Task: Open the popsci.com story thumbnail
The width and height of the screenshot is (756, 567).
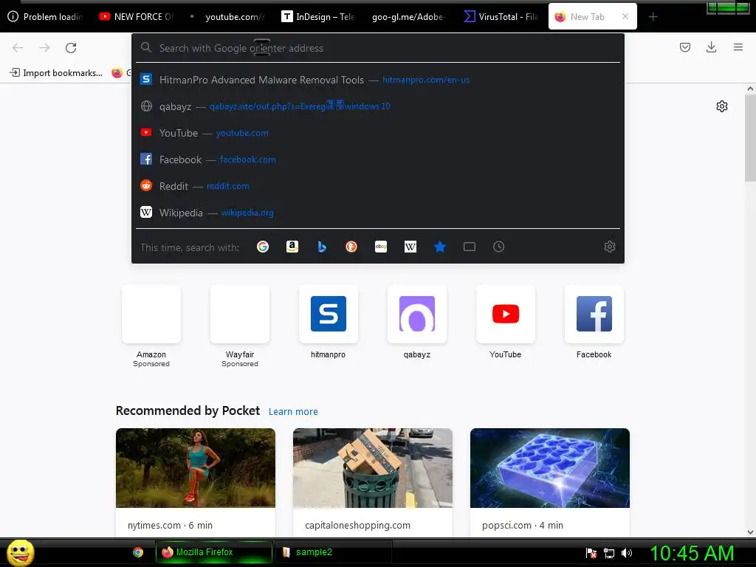Action: click(x=549, y=467)
